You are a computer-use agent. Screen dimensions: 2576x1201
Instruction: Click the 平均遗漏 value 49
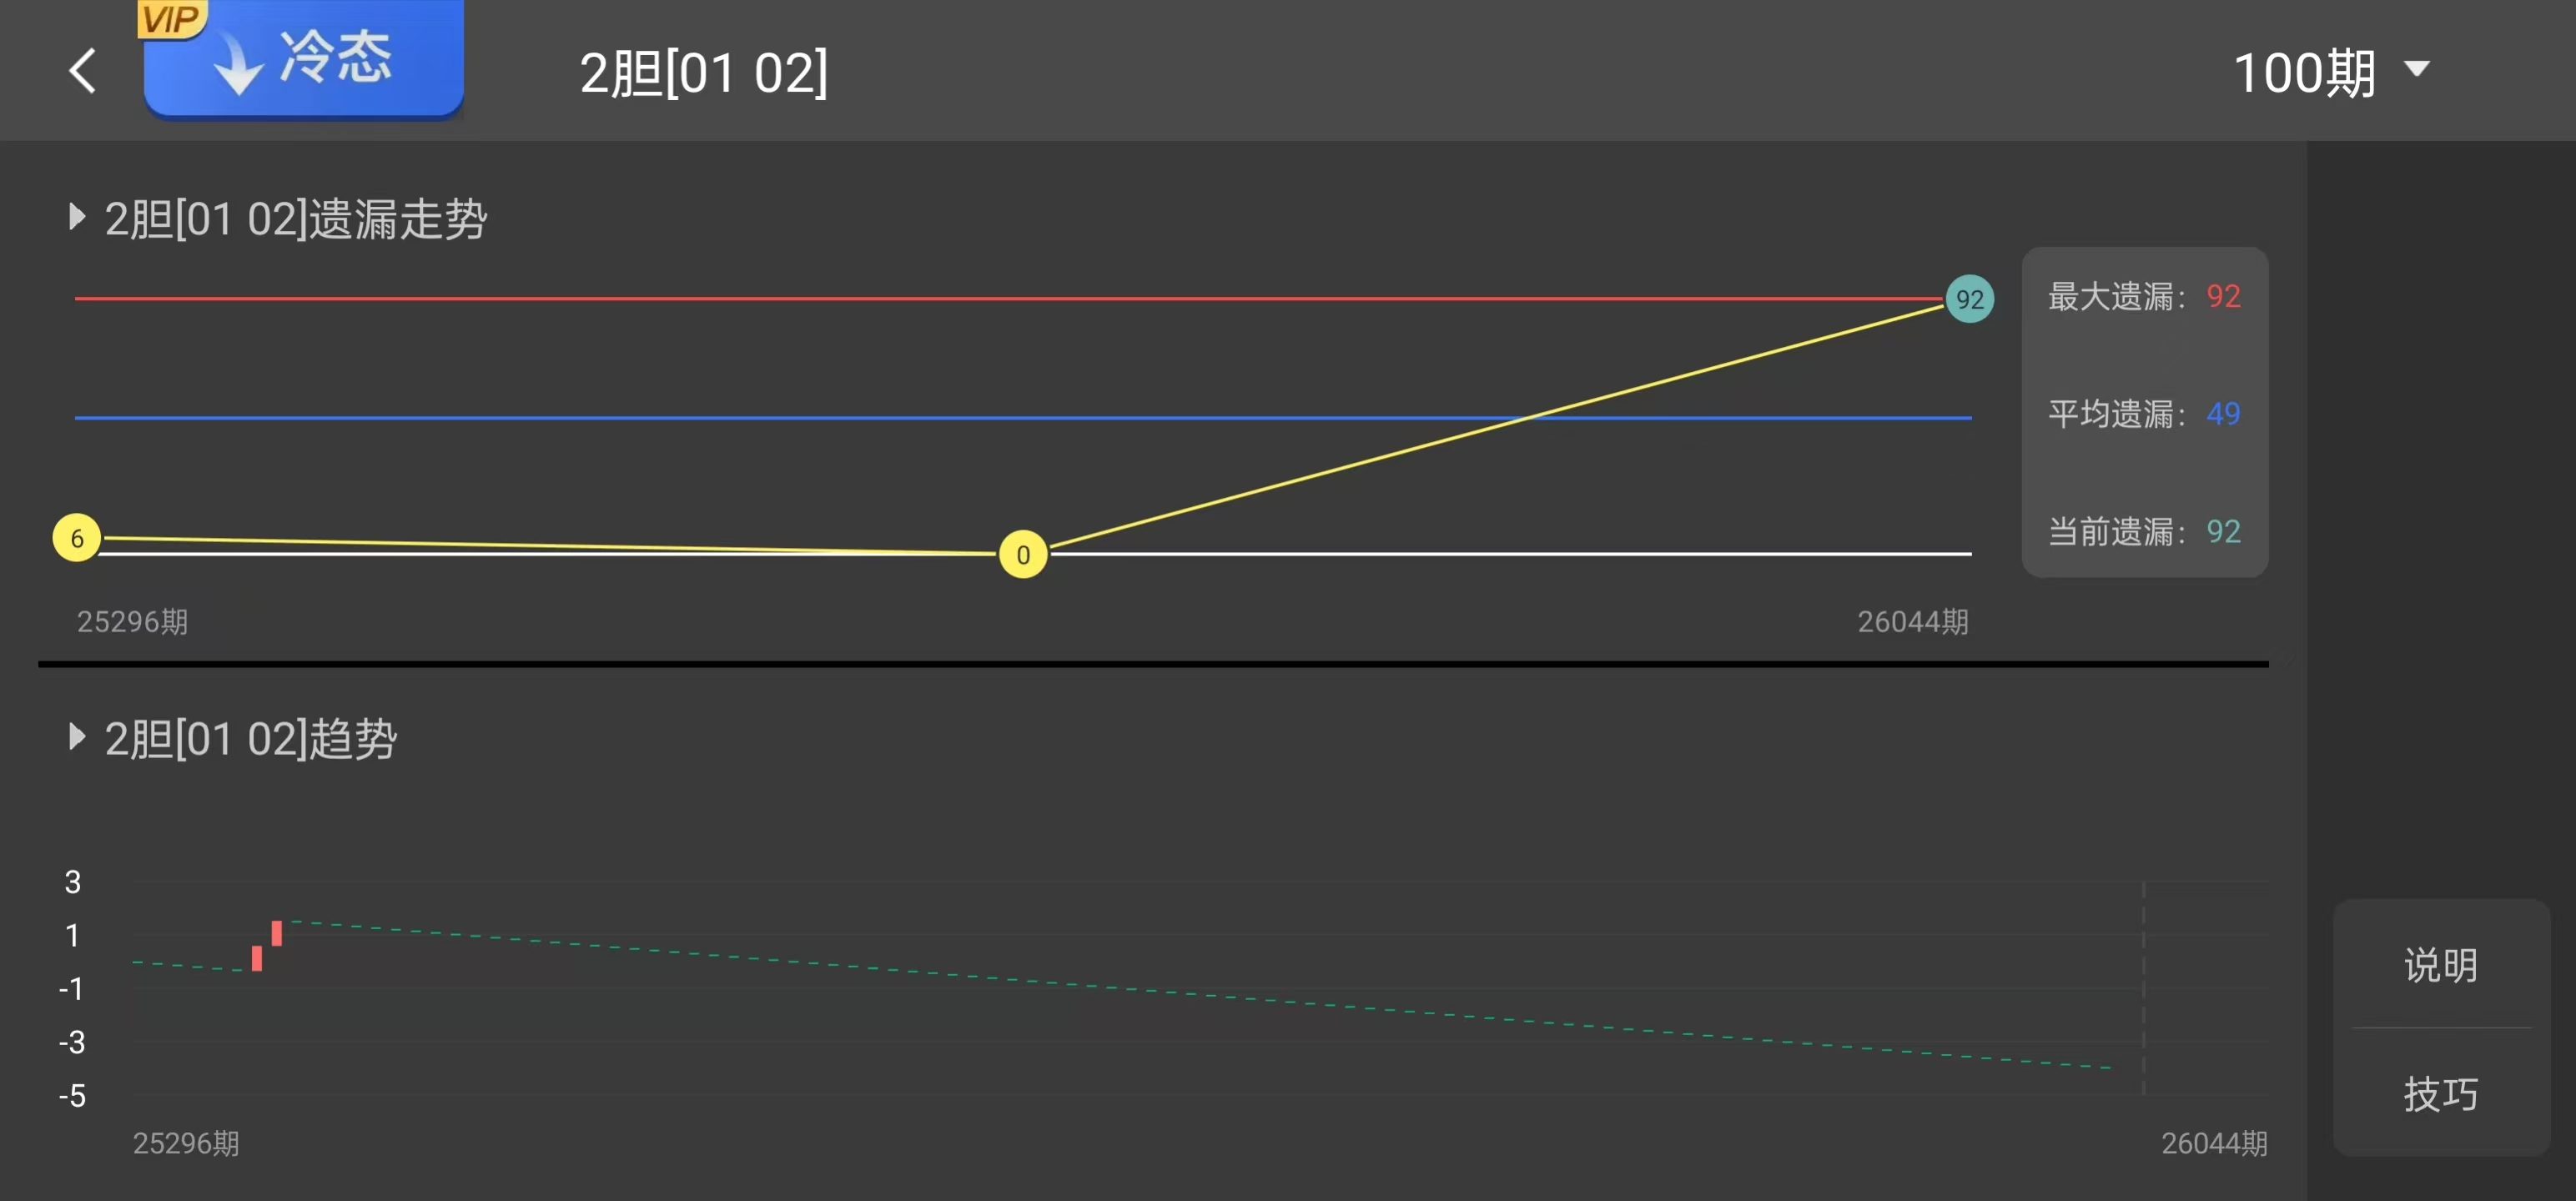(2222, 414)
